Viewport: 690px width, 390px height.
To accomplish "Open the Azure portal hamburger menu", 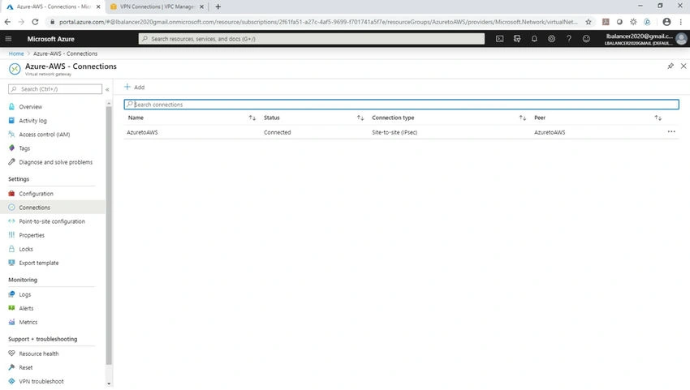I will click(8, 39).
